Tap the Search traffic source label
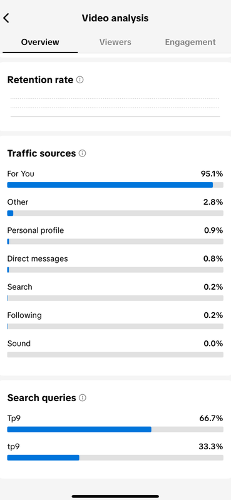 [x=20, y=287]
